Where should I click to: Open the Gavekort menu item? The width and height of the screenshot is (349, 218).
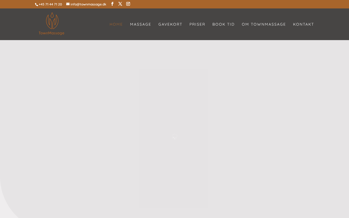(x=170, y=24)
